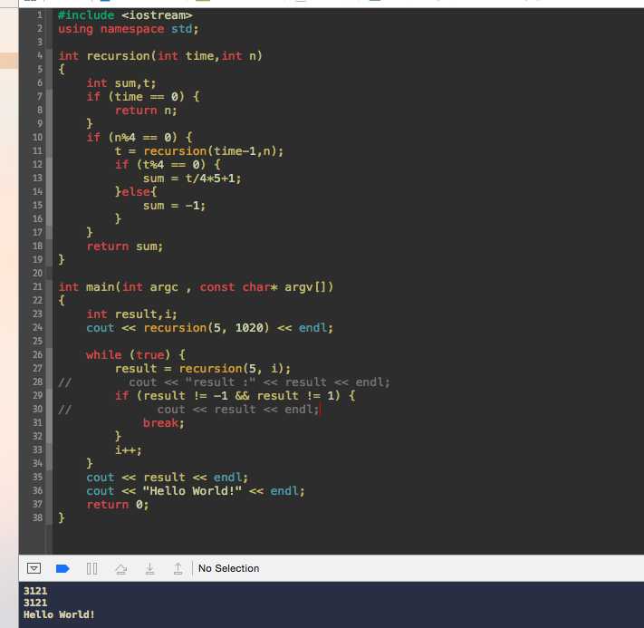Open the 'No Selection' debug thread selector
Image resolution: width=644 pixels, height=628 pixels.
pos(229,568)
